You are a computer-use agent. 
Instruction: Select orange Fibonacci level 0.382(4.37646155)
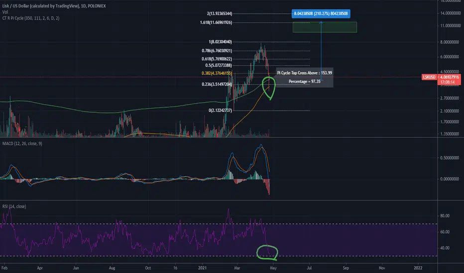tap(217, 73)
